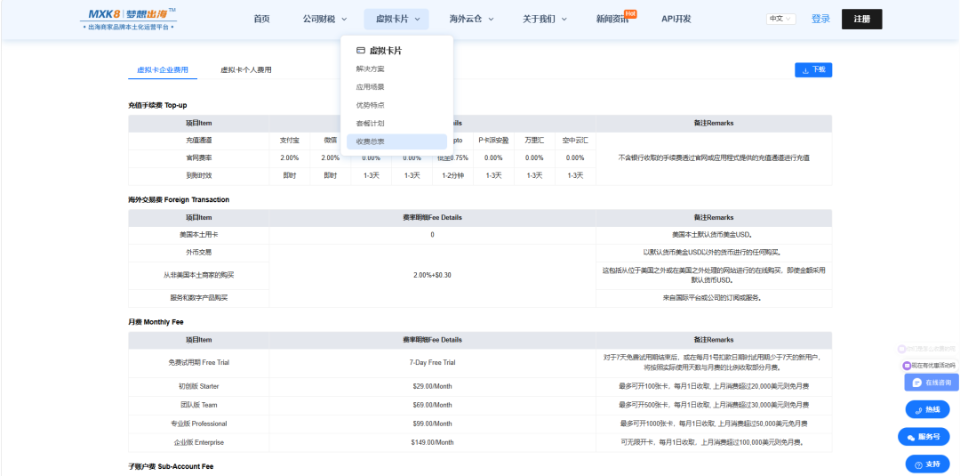
Task: Click the 万里汇 column cell
Action: coord(534,141)
